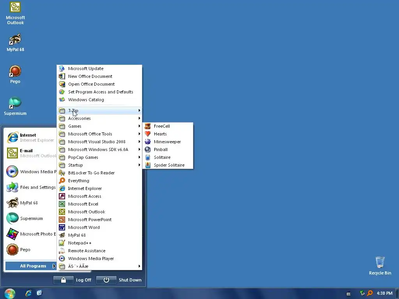The height and width of the screenshot is (299, 399).
Task: Launch Internet Explorer from All Programs list
Action: (99, 188)
